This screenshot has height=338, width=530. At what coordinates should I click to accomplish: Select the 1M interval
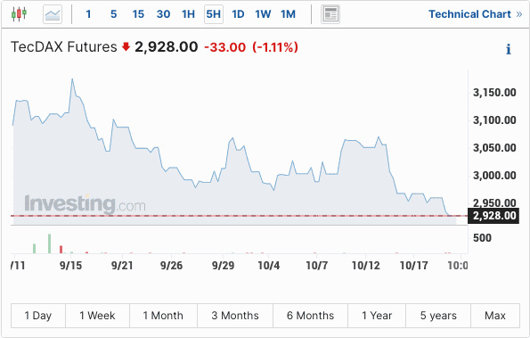[288, 14]
